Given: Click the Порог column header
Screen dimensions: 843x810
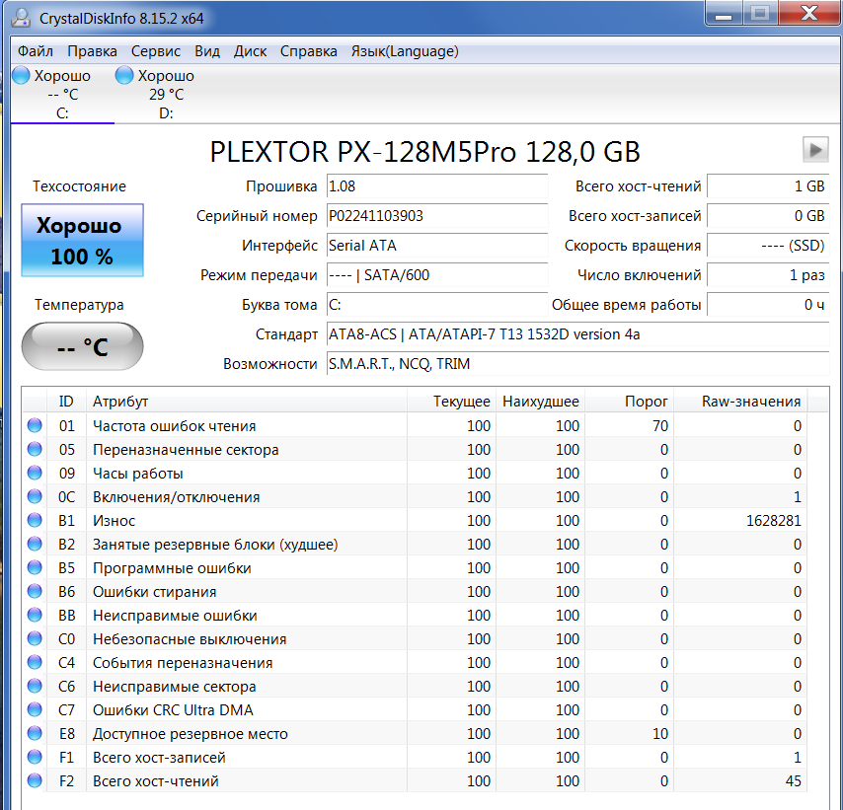Looking at the screenshot, I should point(629,401).
